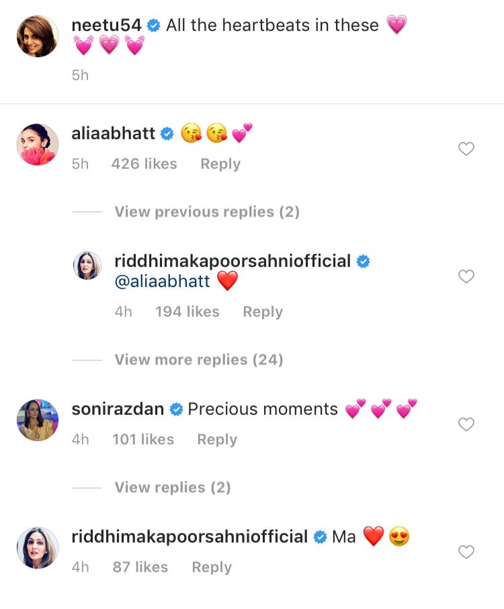Open neetu54 username link
The width and height of the screenshot is (504, 609).
106,26
